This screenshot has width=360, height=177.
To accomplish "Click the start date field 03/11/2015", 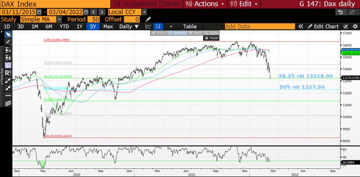I will coord(18,12).
